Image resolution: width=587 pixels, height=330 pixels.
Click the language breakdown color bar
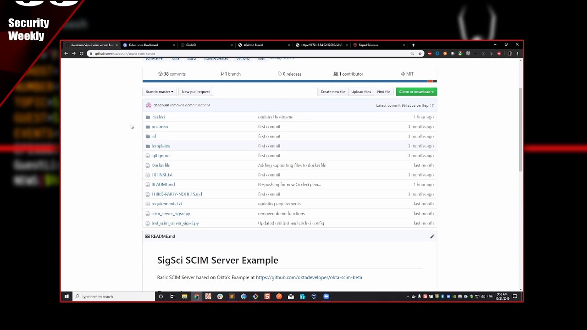point(289,81)
